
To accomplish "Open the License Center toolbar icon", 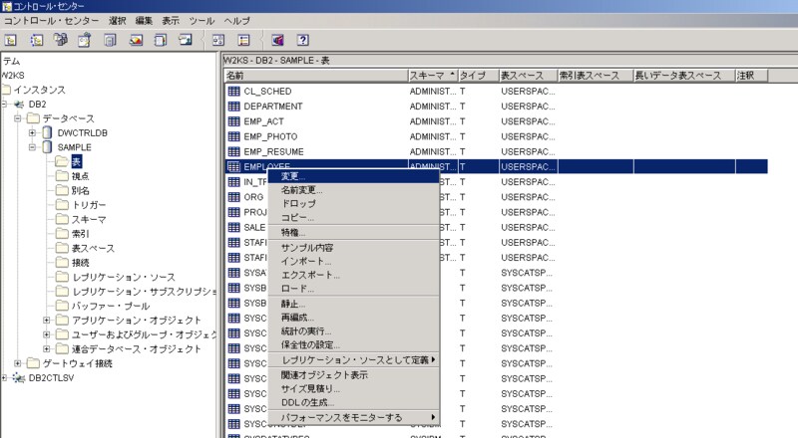I will 161,40.
